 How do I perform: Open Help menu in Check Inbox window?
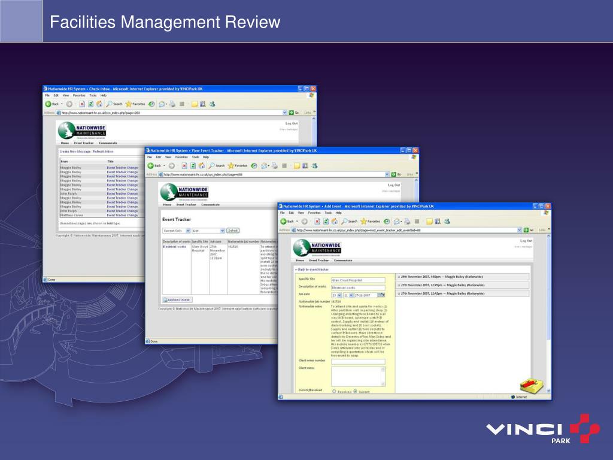(x=103, y=95)
